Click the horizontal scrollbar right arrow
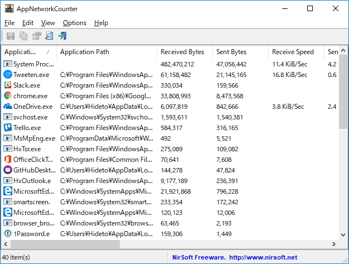 (333, 244)
